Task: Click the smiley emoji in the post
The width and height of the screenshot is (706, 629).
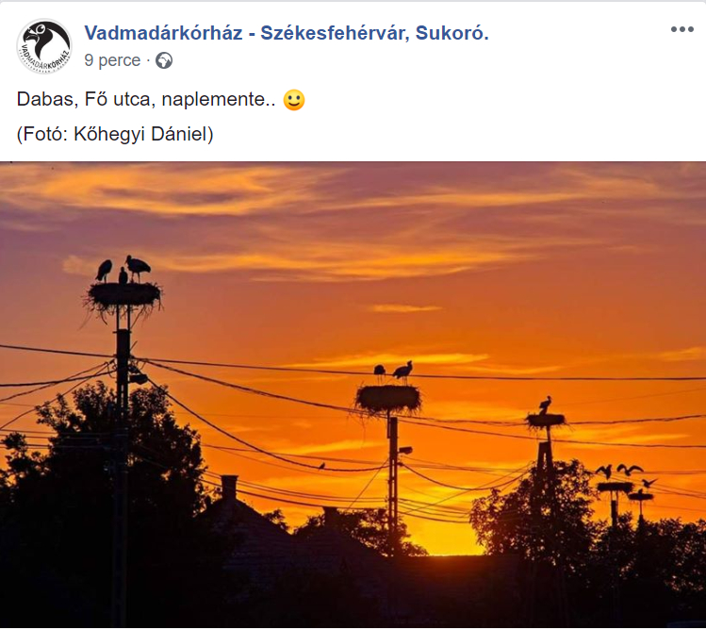Action: pos(294,100)
